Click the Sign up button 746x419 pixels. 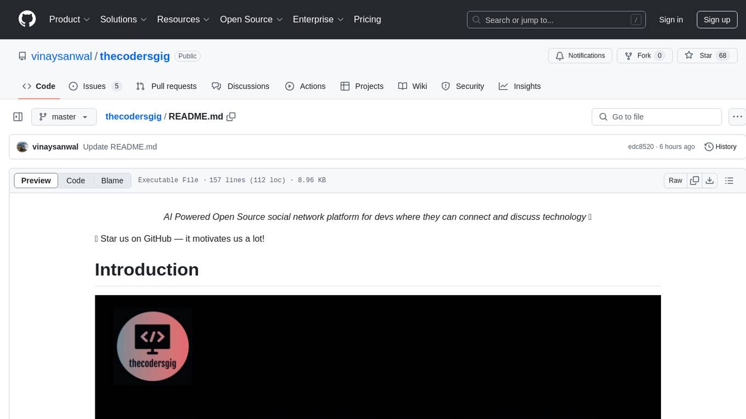[x=717, y=20]
